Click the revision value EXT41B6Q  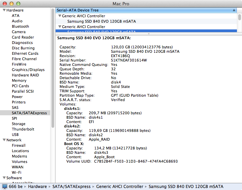click(120, 56)
